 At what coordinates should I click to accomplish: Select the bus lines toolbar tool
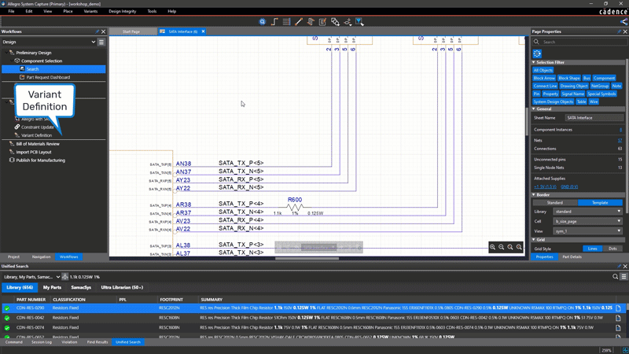286,22
